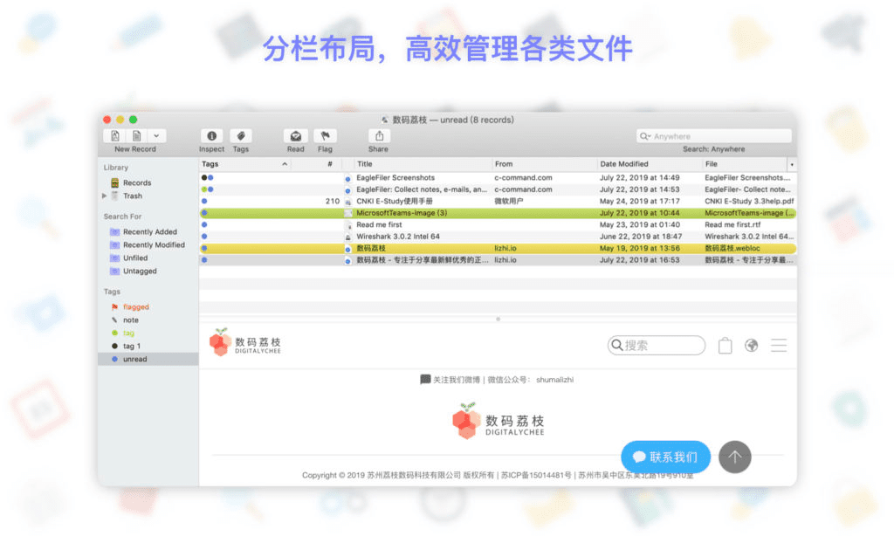
Task: Select the 'tag 1' tag
Action: click(132, 346)
